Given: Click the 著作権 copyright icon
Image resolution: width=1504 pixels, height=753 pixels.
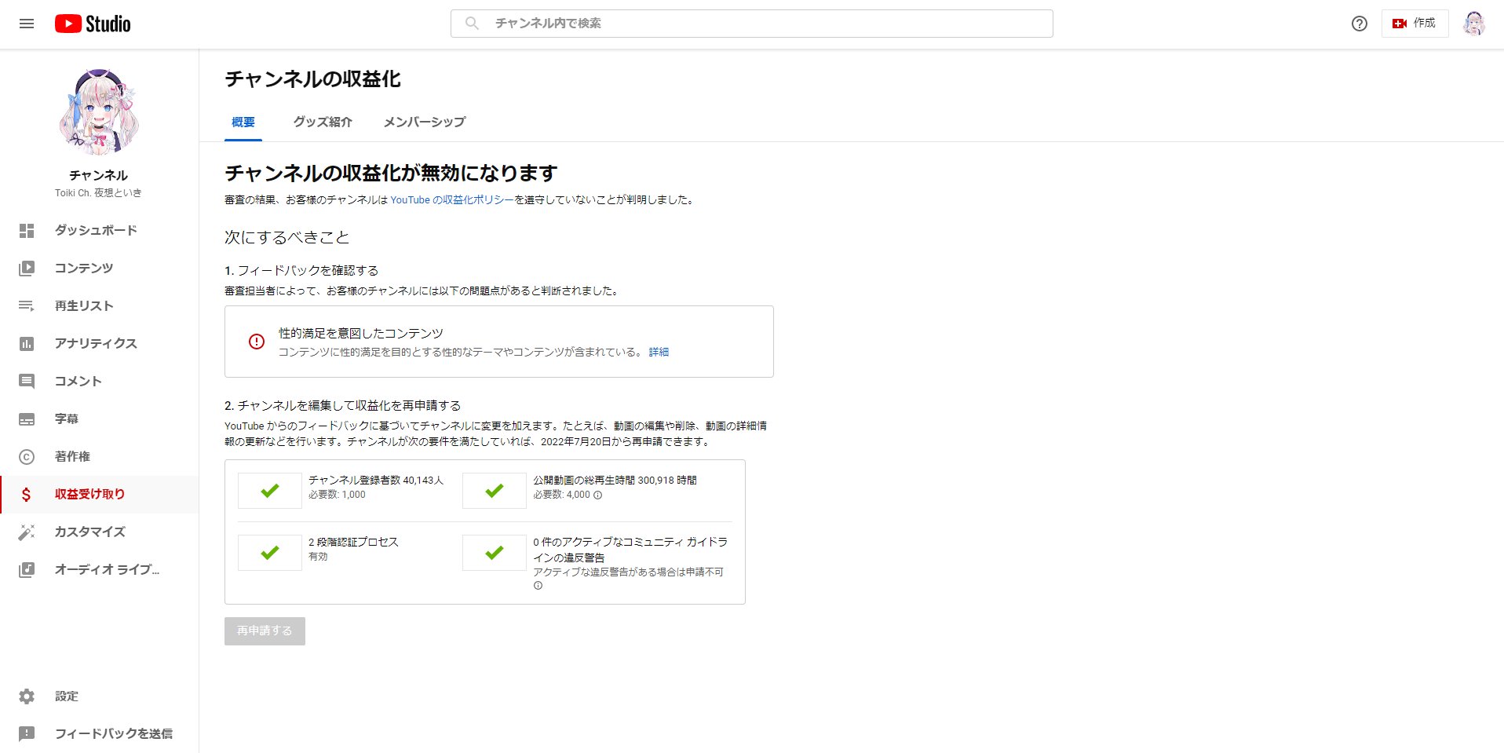Looking at the screenshot, I should click(27, 457).
